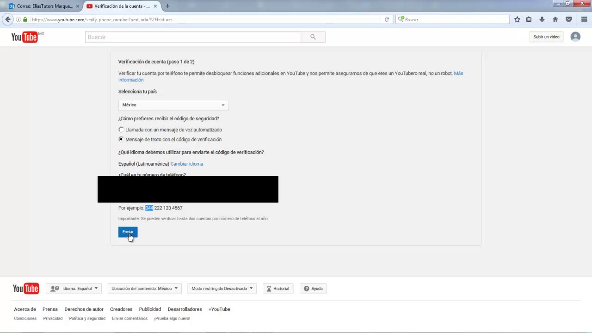The image size is (592, 333).
Task: Click the site info icon in address bar
Action: point(18,19)
